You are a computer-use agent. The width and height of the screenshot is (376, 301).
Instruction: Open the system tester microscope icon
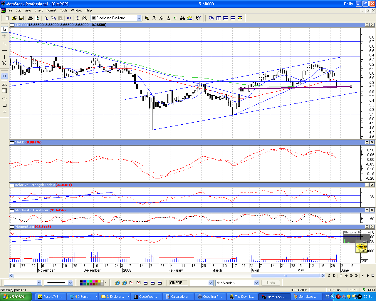click(x=168, y=18)
